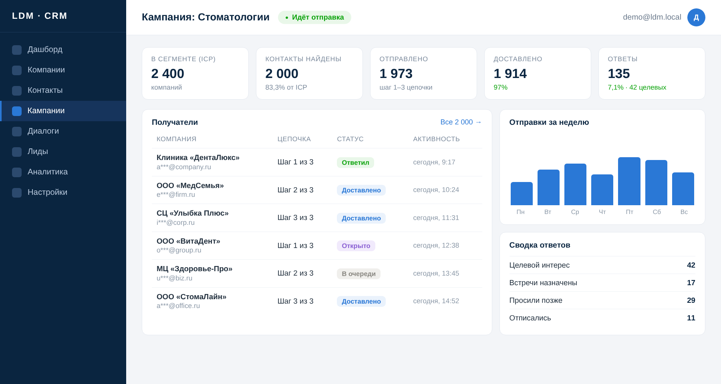
Task: Click activity time 'сегодня, 9:17'
Action: click(434, 162)
